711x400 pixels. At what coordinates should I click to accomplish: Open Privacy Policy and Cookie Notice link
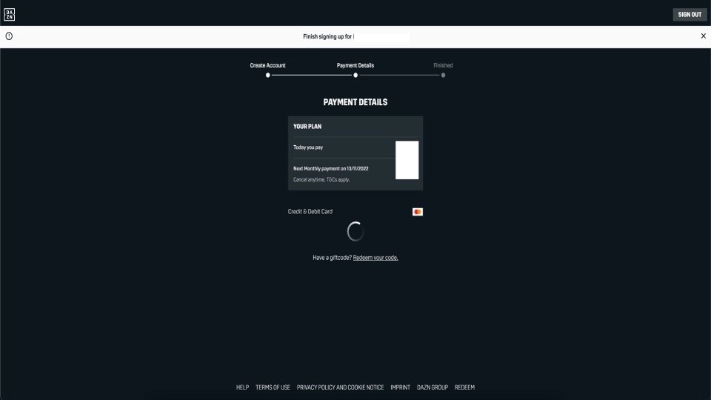(340, 387)
